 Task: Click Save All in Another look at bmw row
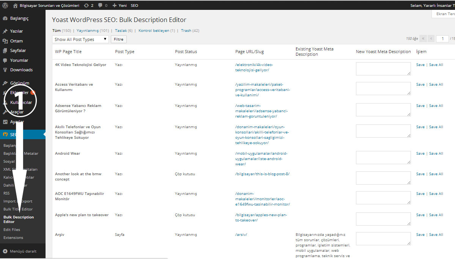[436, 174]
